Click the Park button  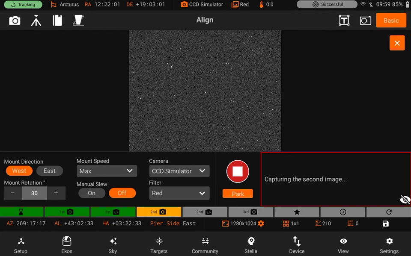tap(238, 194)
